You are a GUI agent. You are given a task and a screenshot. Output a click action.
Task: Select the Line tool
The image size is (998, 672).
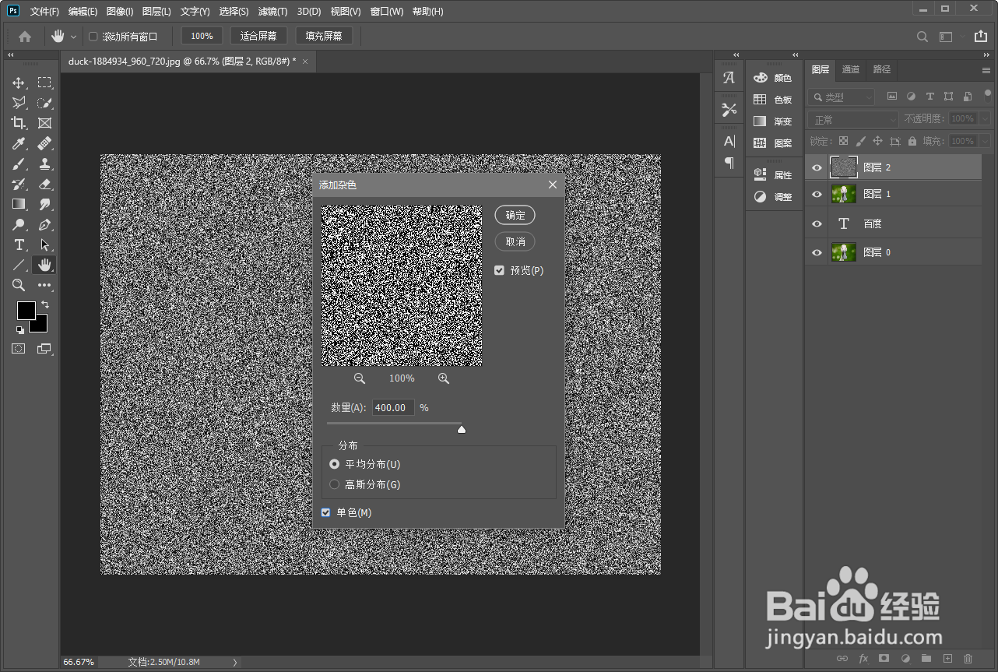coord(19,265)
